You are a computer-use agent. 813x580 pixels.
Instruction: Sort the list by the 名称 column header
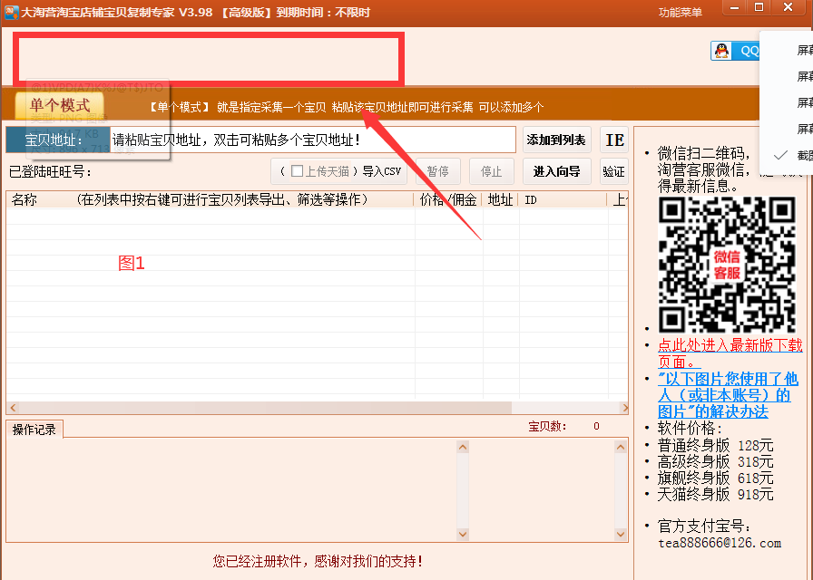pos(210,200)
